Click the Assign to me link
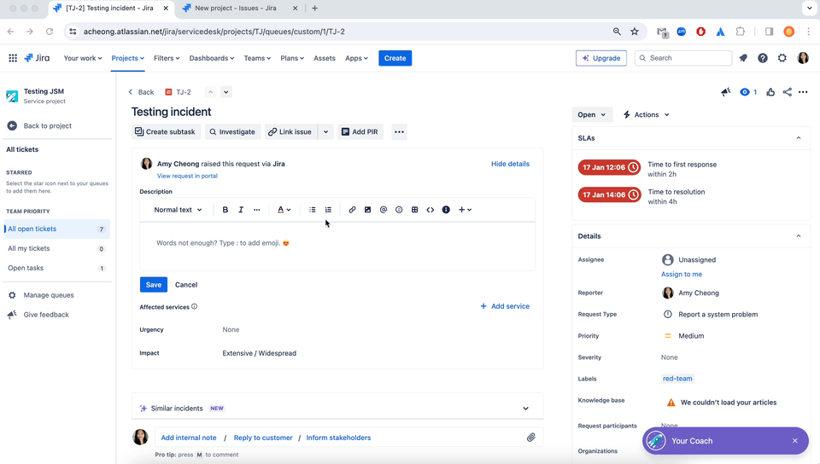Screen dimensions: 820x464 (682, 274)
